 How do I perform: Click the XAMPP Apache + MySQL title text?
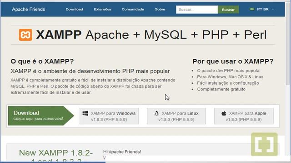(151, 35)
